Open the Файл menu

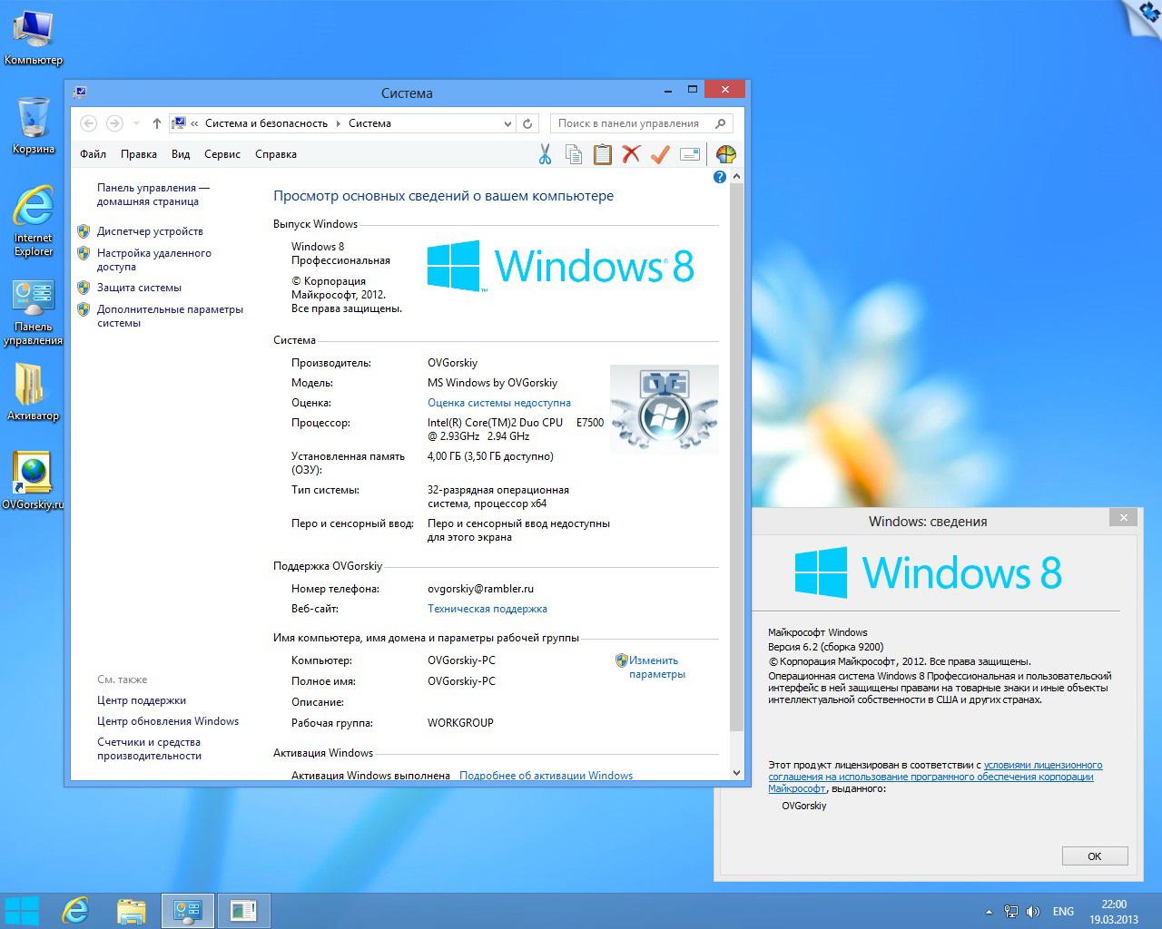pyautogui.click(x=93, y=154)
